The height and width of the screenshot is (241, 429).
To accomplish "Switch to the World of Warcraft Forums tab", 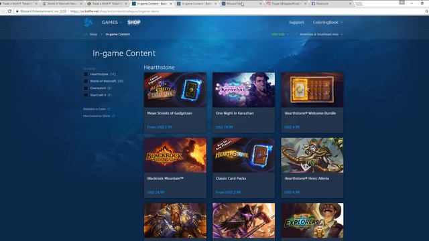I will pyautogui.click(x=62, y=4).
